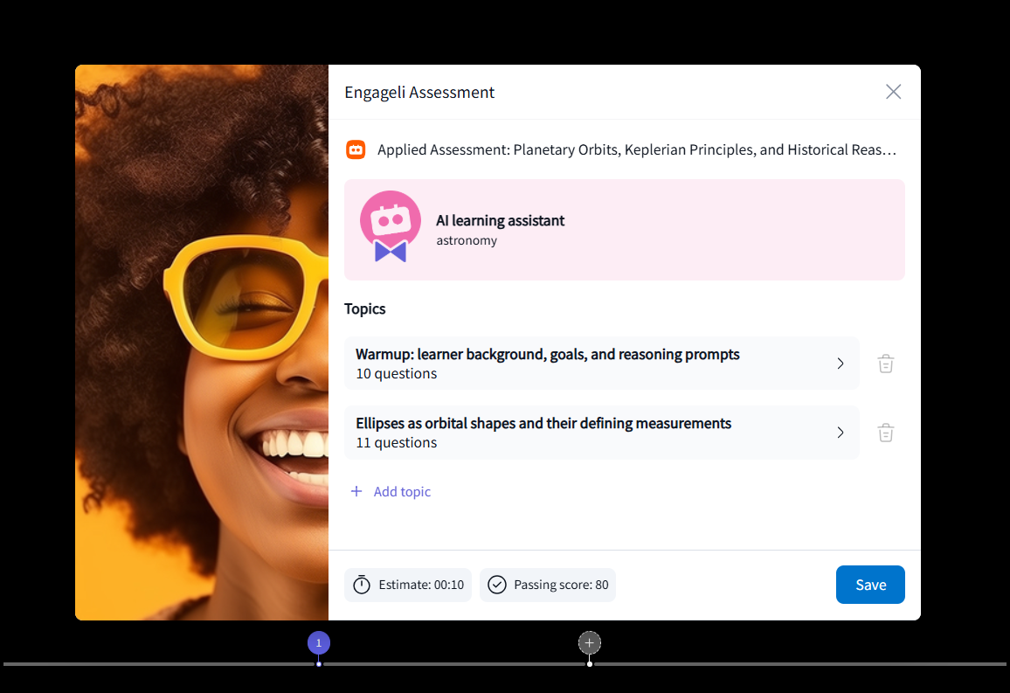This screenshot has height=693, width=1010.
Task: Add a new marker with timeline plus button
Action: 590,643
